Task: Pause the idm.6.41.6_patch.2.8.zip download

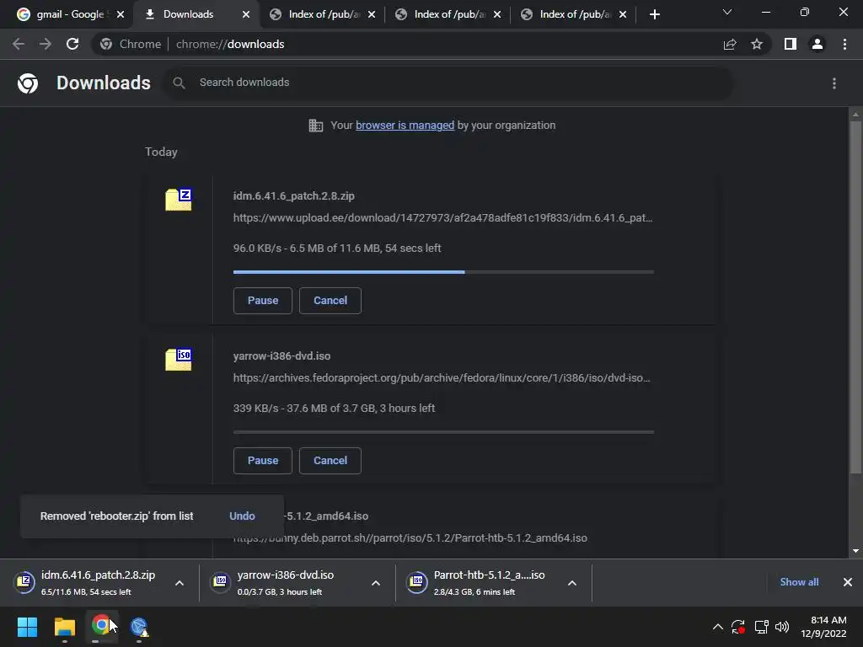Action: tap(263, 301)
